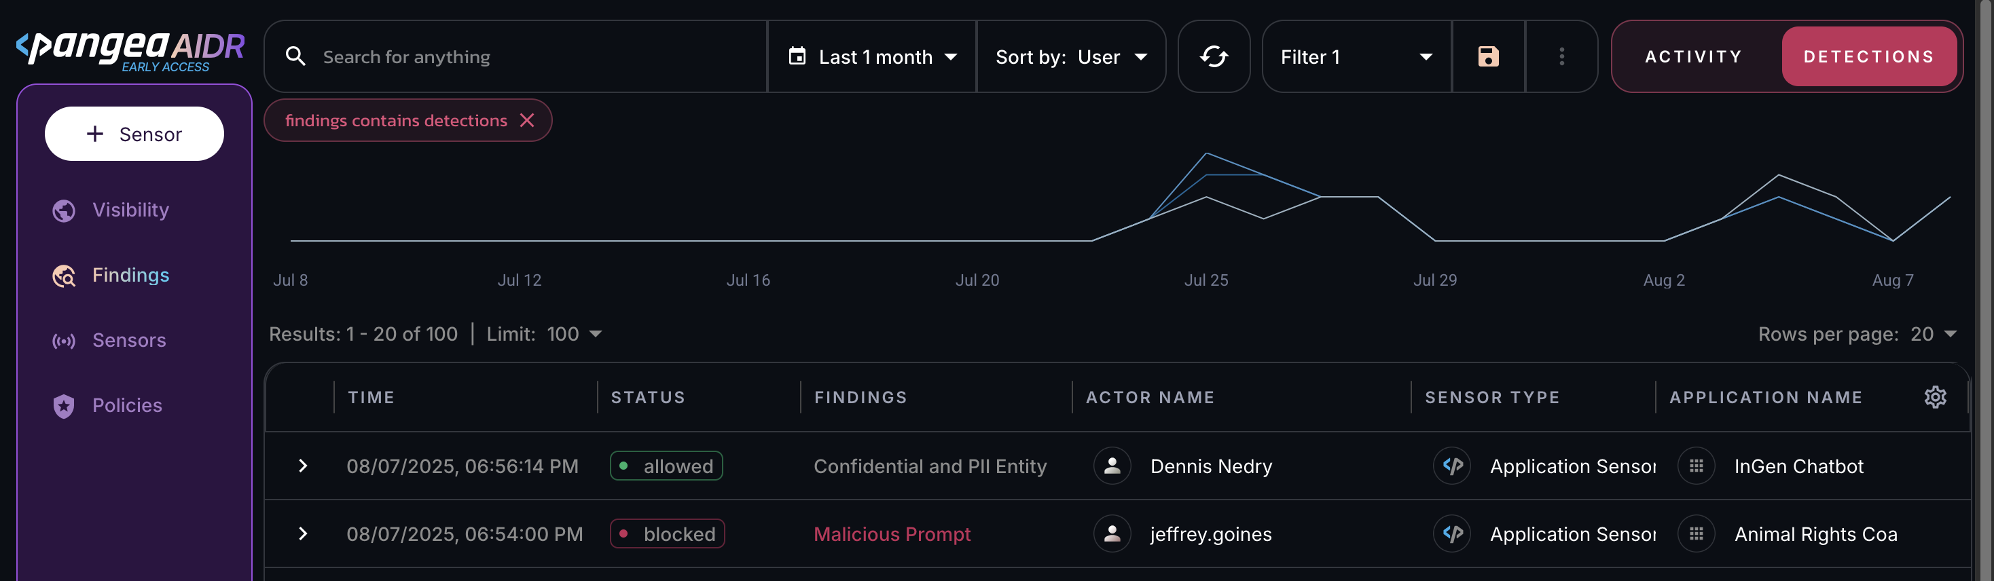The width and height of the screenshot is (1994, 581).
Task: Click Dennis Nedry's user avatar icon
Action: [1112, 466]
